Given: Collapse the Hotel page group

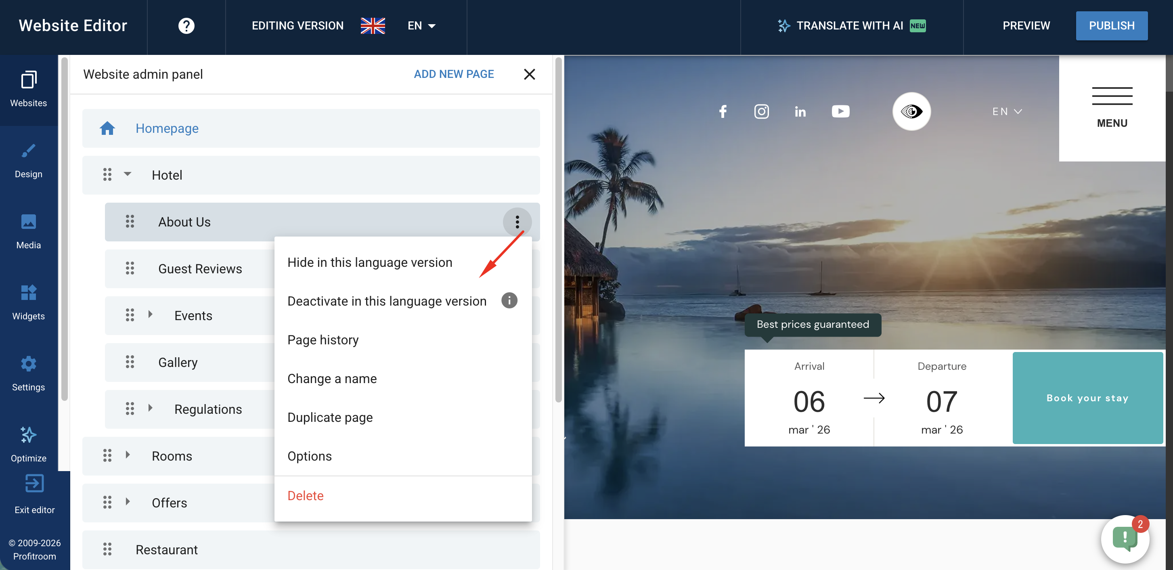Looking at the screenshot, I should pyautogui.click(x=128, y=174).
